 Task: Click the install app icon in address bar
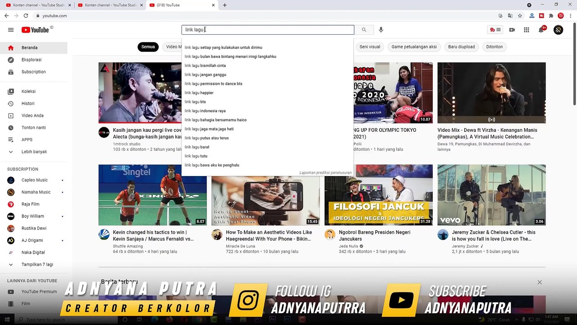(500, 16)
